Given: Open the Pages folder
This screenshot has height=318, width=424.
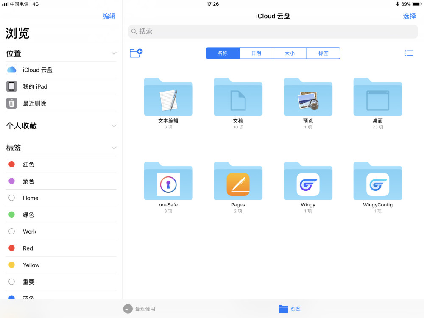Looking at the screenshot, I should [x=238, y=181].
